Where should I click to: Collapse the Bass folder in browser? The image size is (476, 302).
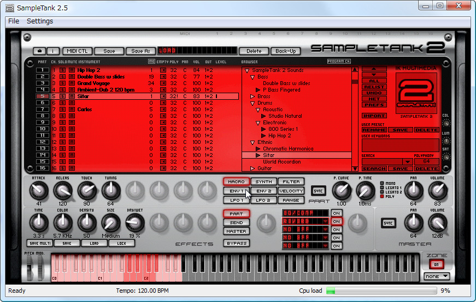(x=252, y=77)
